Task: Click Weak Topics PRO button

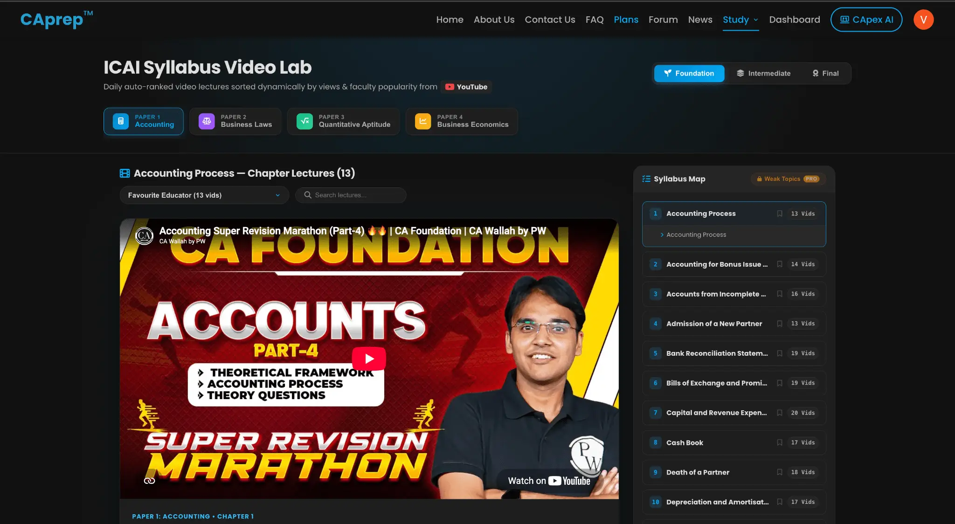Action: pyautogui.click(x=788, y=179)
